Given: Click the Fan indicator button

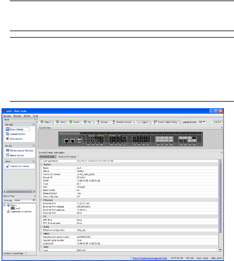Looking at the screenshot, I should [88, 122].
